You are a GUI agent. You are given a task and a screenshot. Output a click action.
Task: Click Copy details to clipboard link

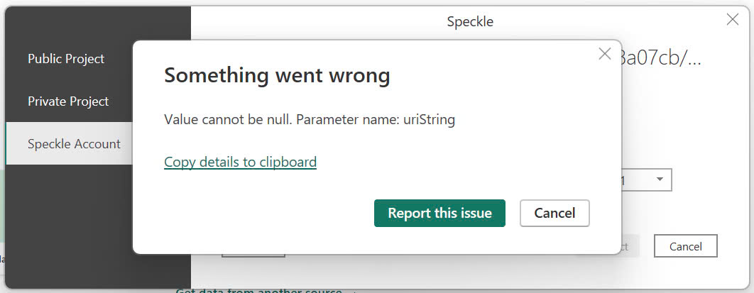click(x=240, y=162)
